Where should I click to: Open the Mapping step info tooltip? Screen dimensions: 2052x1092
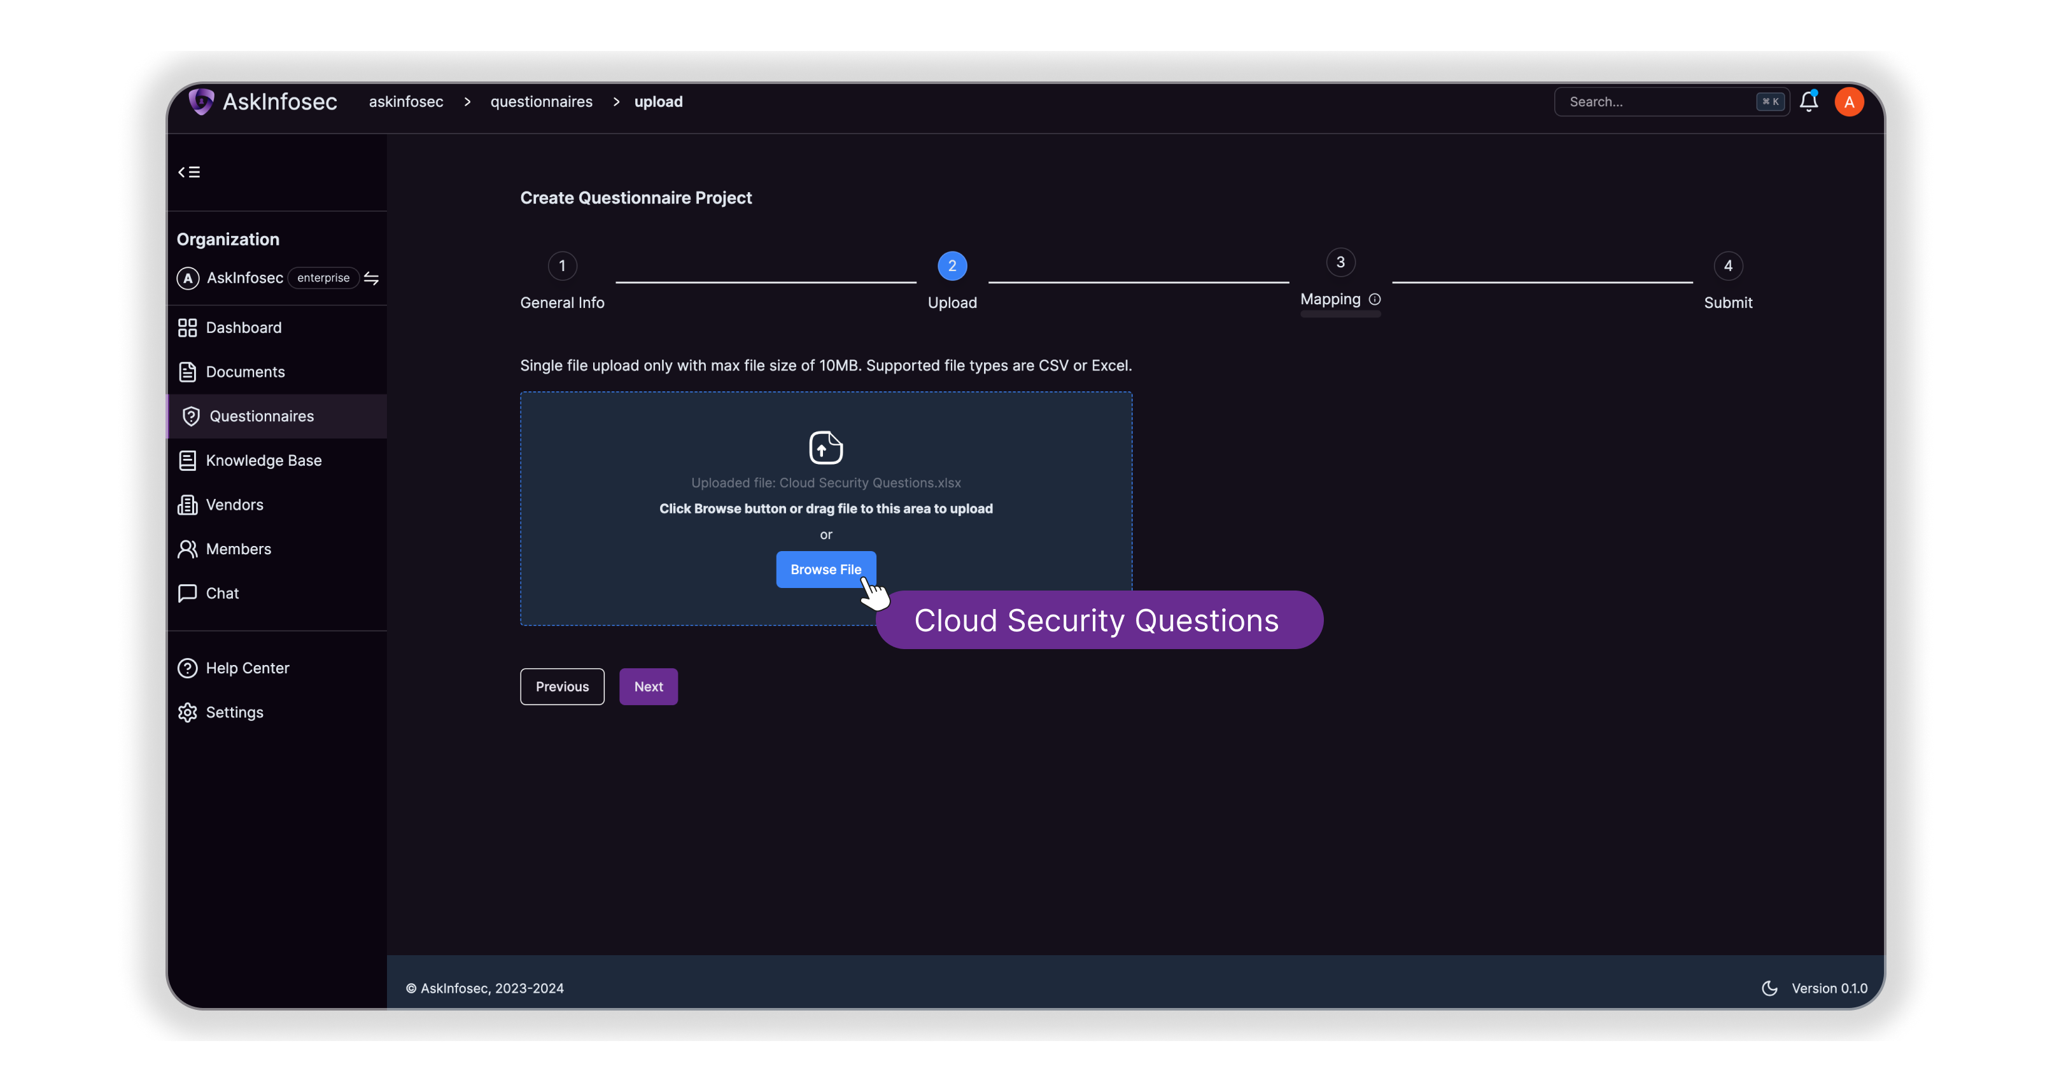point(1375,300)
